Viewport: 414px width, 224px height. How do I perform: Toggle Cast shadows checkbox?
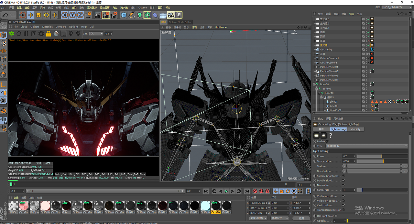pyautogui.click(x=343, y=205)
